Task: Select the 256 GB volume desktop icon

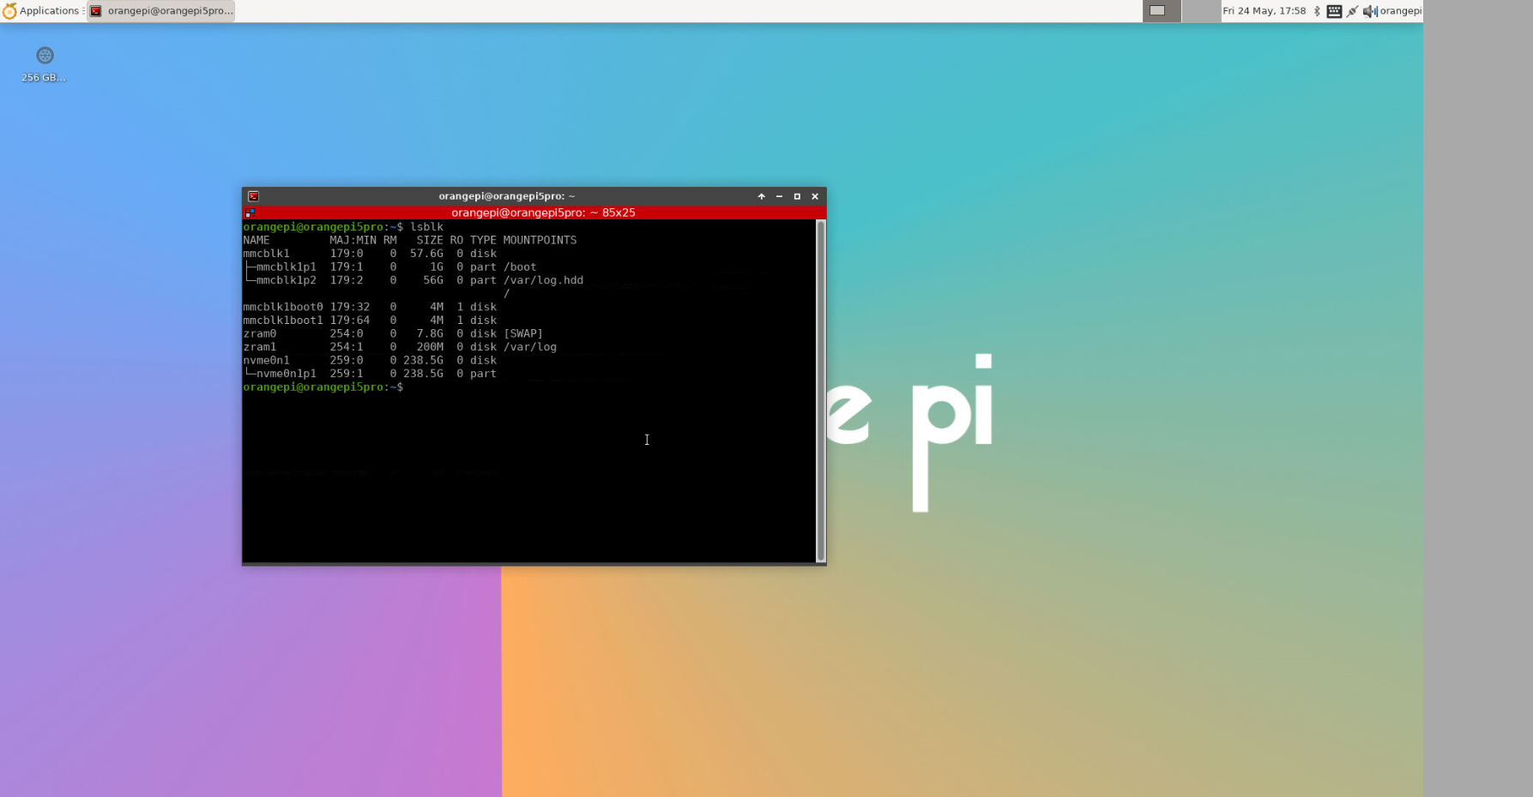Action: click(x=45, y=64)
